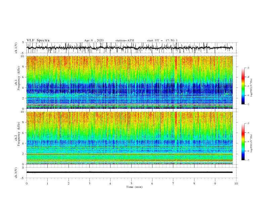Click the ch.1 voltage waveform trace panel
The height and width of the screenshot is (206, 266).
(132, 48)
